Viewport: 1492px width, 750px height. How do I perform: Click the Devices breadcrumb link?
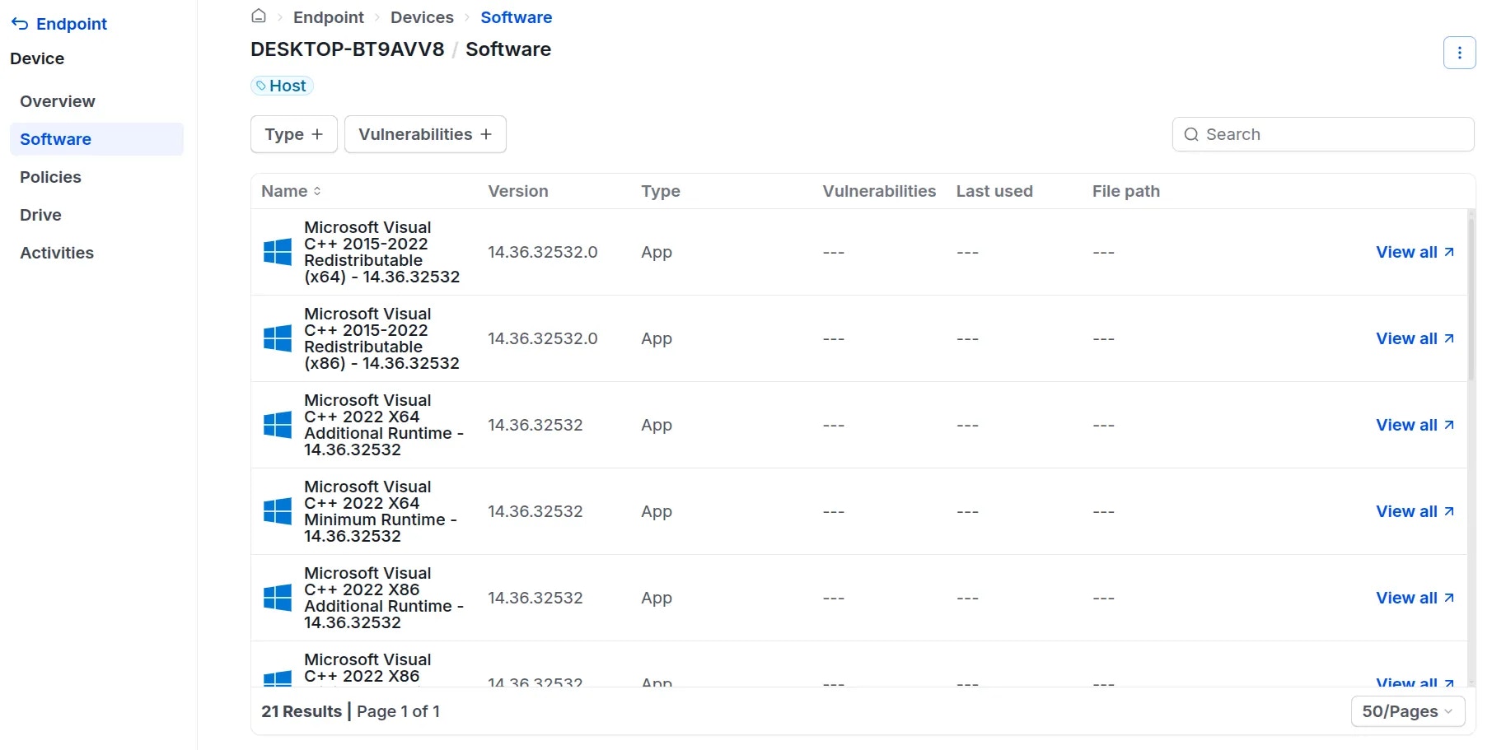pos(422,16)
